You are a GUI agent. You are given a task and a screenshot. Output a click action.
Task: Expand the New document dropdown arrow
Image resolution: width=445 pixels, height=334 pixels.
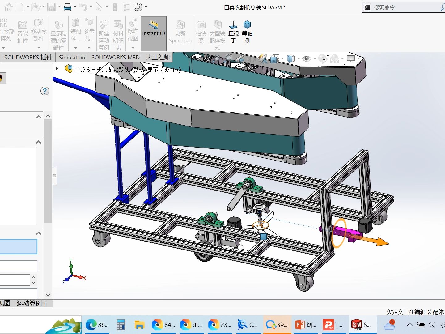coord(28,7)
